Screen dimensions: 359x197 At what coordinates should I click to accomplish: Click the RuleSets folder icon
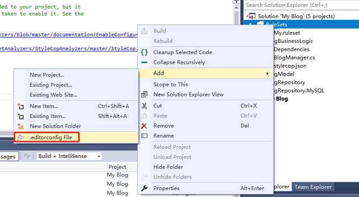[x=260, y=24]
